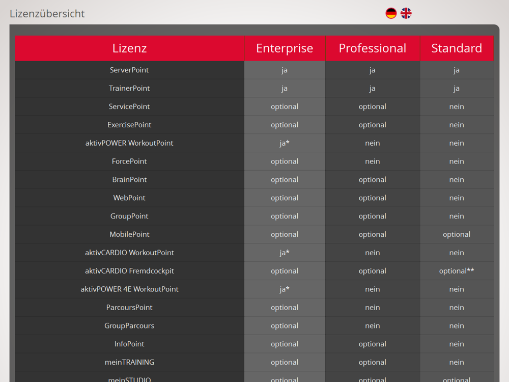Screen dimensions: 509x382
Task: Click the Lizenz column header
Action: pyautogui.click(x=129, y=48)
